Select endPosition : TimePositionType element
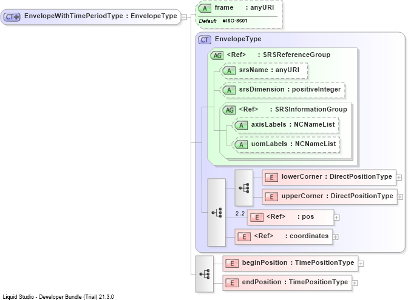This screenshot has width=408, height=300. click(x=287, y=282)
